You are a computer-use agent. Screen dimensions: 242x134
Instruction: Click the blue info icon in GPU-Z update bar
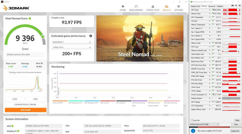193,131
